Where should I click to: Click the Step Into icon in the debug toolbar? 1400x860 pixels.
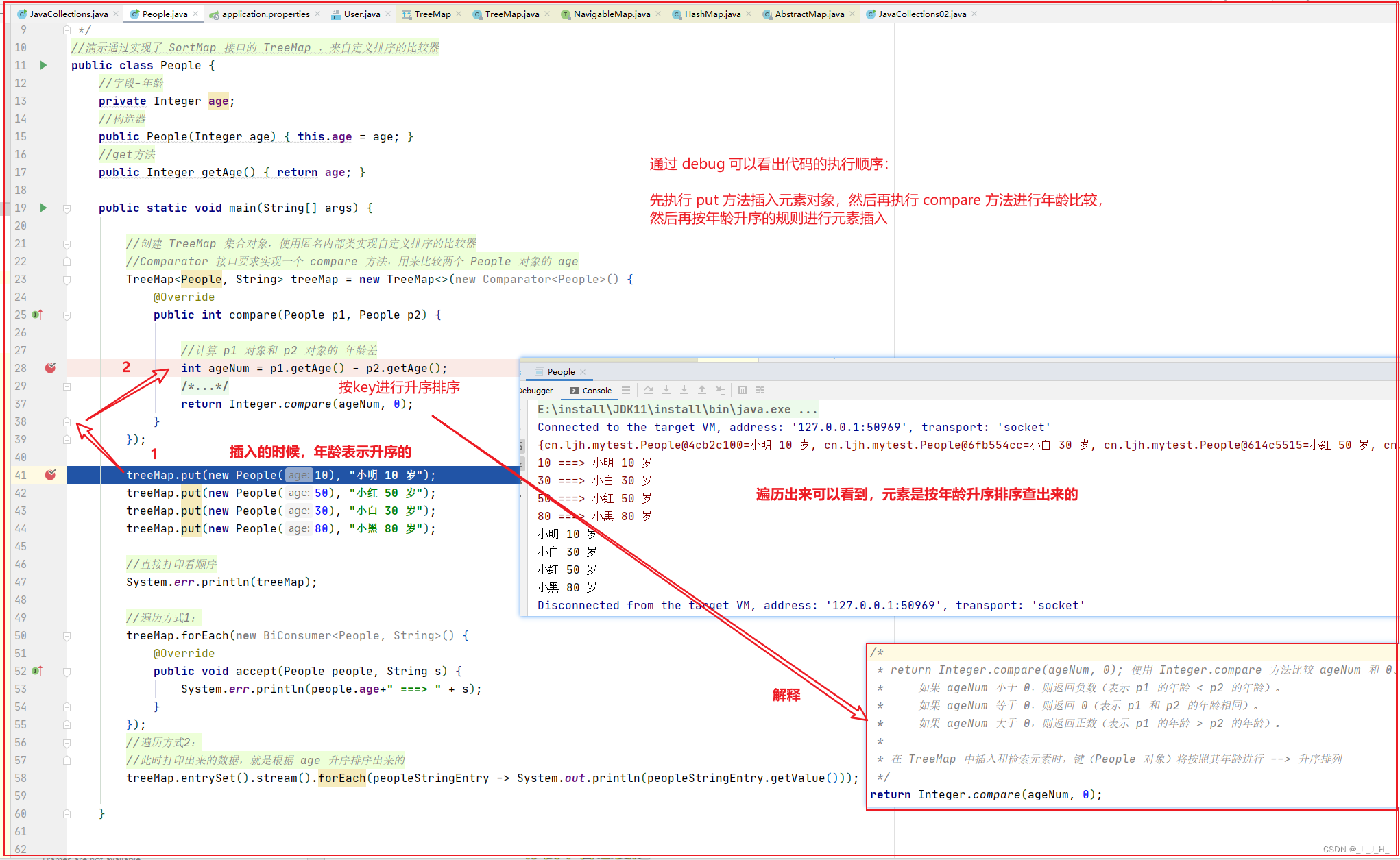coord(666,390)
